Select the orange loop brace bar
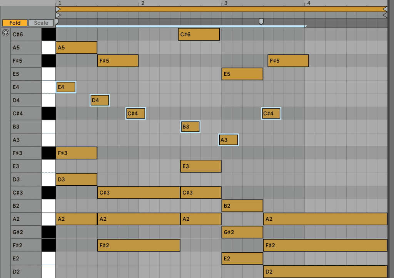Viewport: 394px width, 278px height. pos(221,9)
